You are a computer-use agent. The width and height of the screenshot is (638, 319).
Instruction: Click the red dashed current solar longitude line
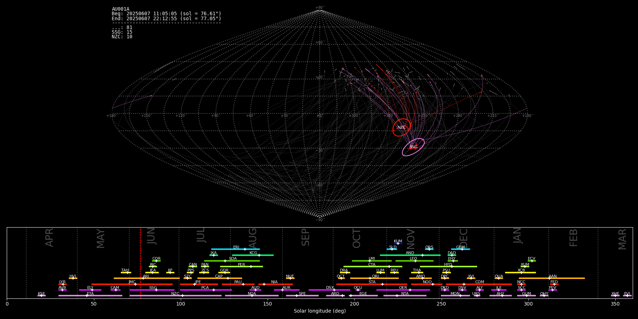[x=140, y=263]
